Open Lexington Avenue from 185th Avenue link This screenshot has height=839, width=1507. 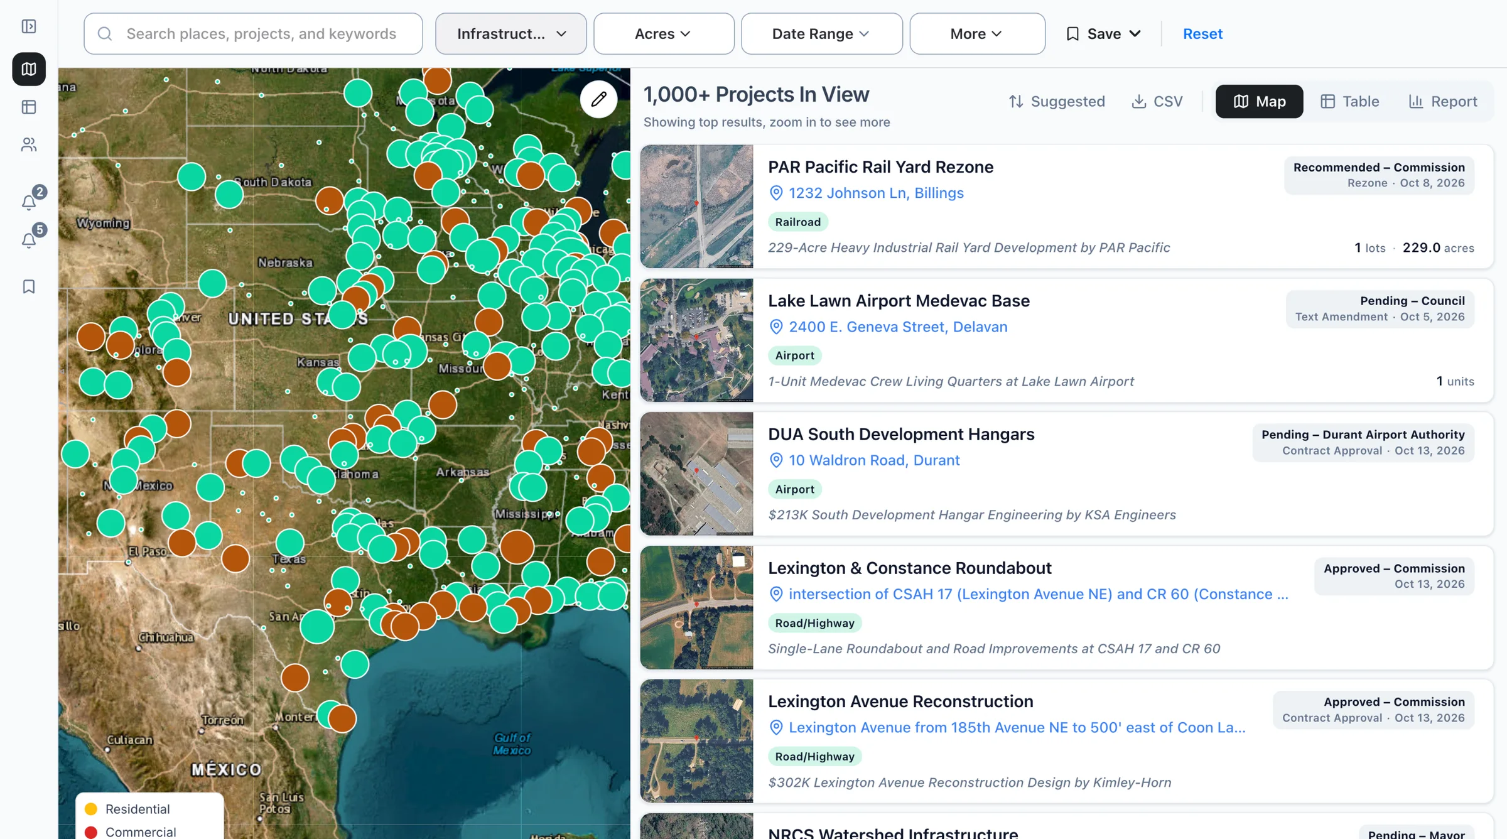[x=1017, y=728]
